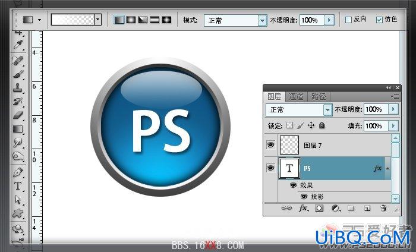This screenshot has height=252, width=416.
Task: Click the PS text layer thumbnail
Action: [289, 168]
